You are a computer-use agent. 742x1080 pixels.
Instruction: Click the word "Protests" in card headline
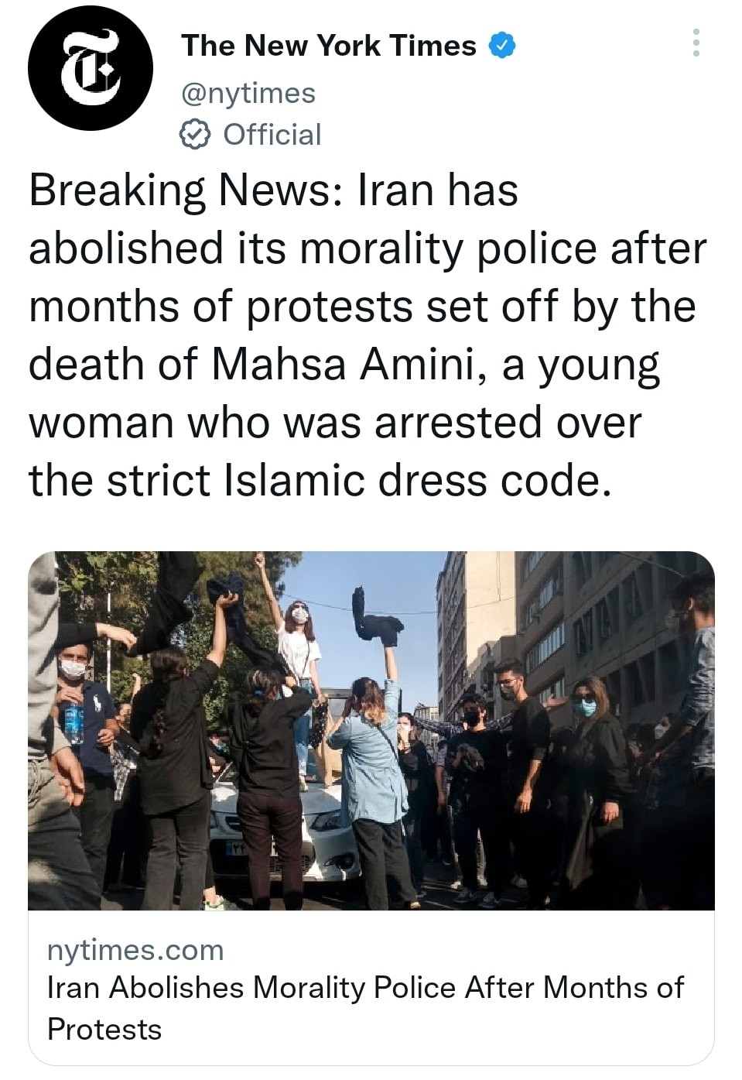pyautogui.click(x=104, y=1030)
